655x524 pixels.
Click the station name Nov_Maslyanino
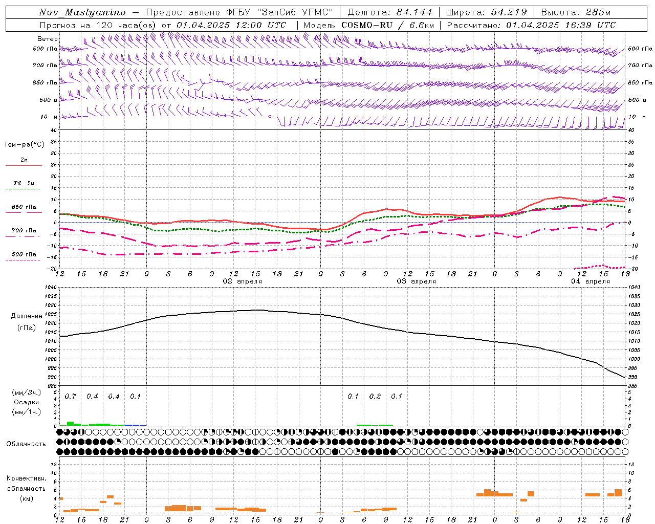point(82,12)
